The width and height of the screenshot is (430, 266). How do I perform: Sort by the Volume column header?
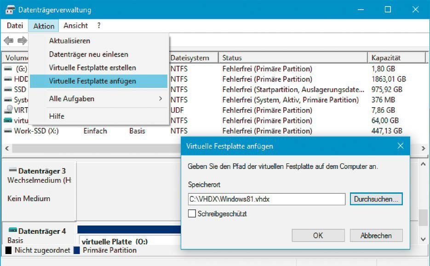click(16, 58)
